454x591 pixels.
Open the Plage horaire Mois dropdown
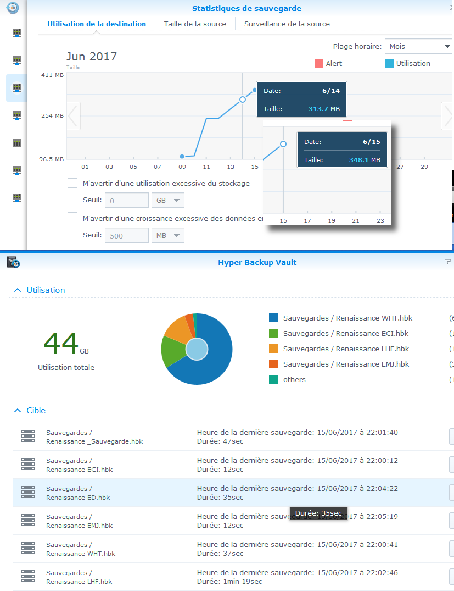point(419,46)
